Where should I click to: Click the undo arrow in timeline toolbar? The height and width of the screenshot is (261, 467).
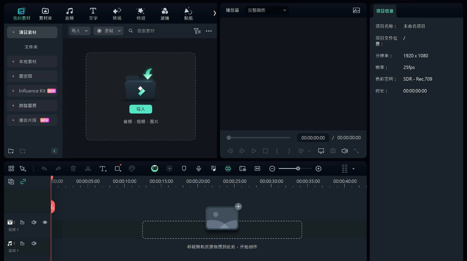44,169
